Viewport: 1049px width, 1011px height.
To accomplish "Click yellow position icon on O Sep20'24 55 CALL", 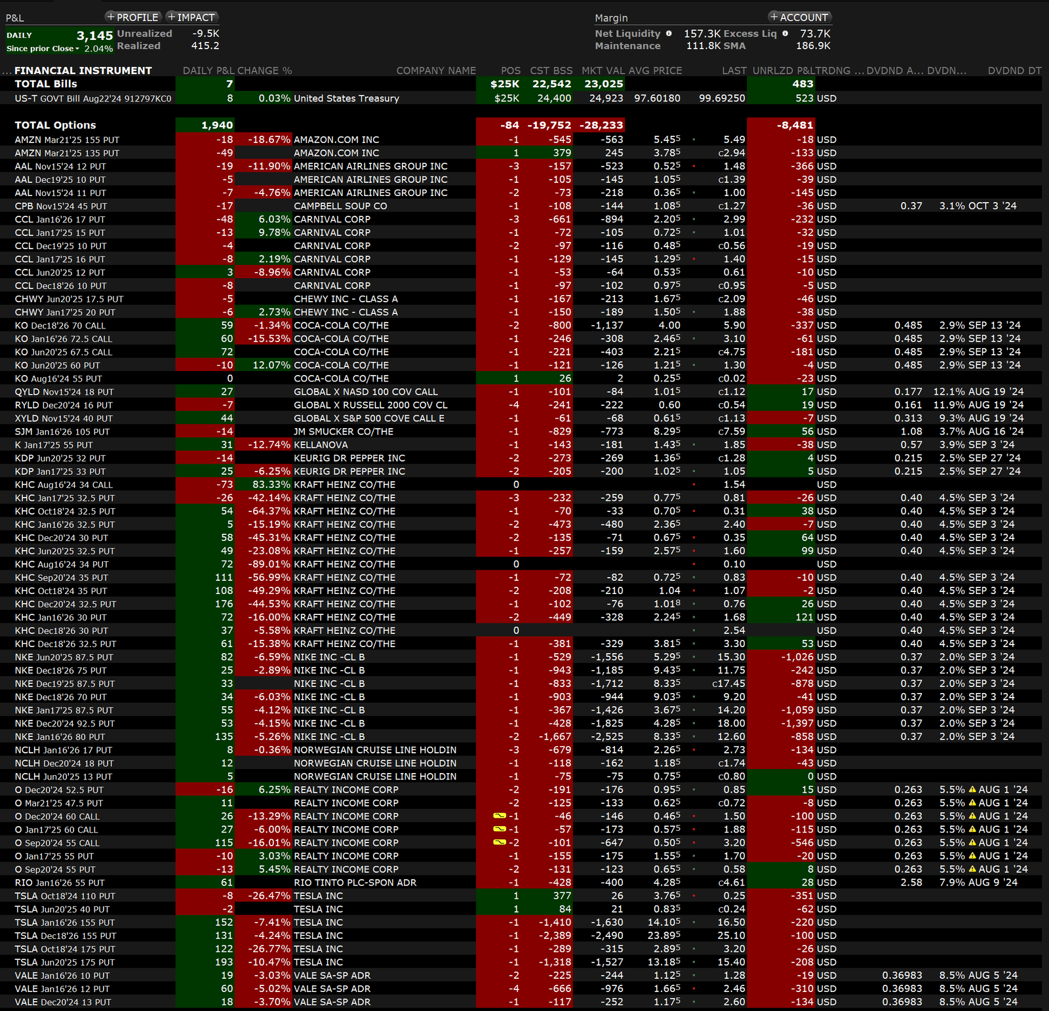I will pyautogui.click(x=500, y=842).
